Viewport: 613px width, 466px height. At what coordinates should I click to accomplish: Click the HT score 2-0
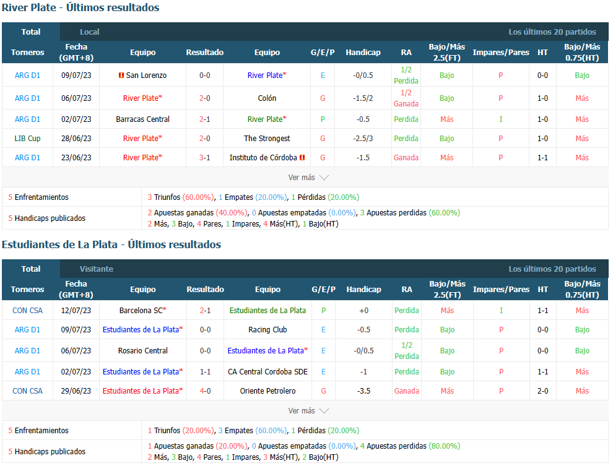pos(543,391)
